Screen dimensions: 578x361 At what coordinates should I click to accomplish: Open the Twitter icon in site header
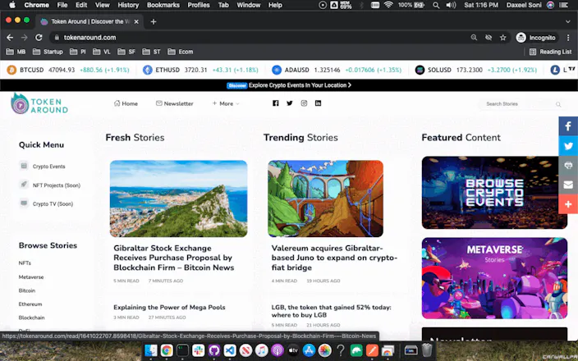point(289,103)
